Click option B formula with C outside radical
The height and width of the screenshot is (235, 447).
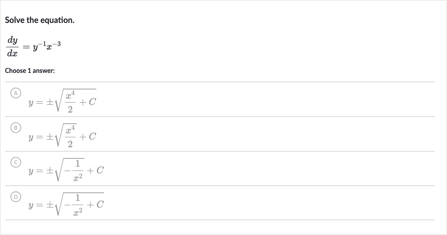pos(62,136)
